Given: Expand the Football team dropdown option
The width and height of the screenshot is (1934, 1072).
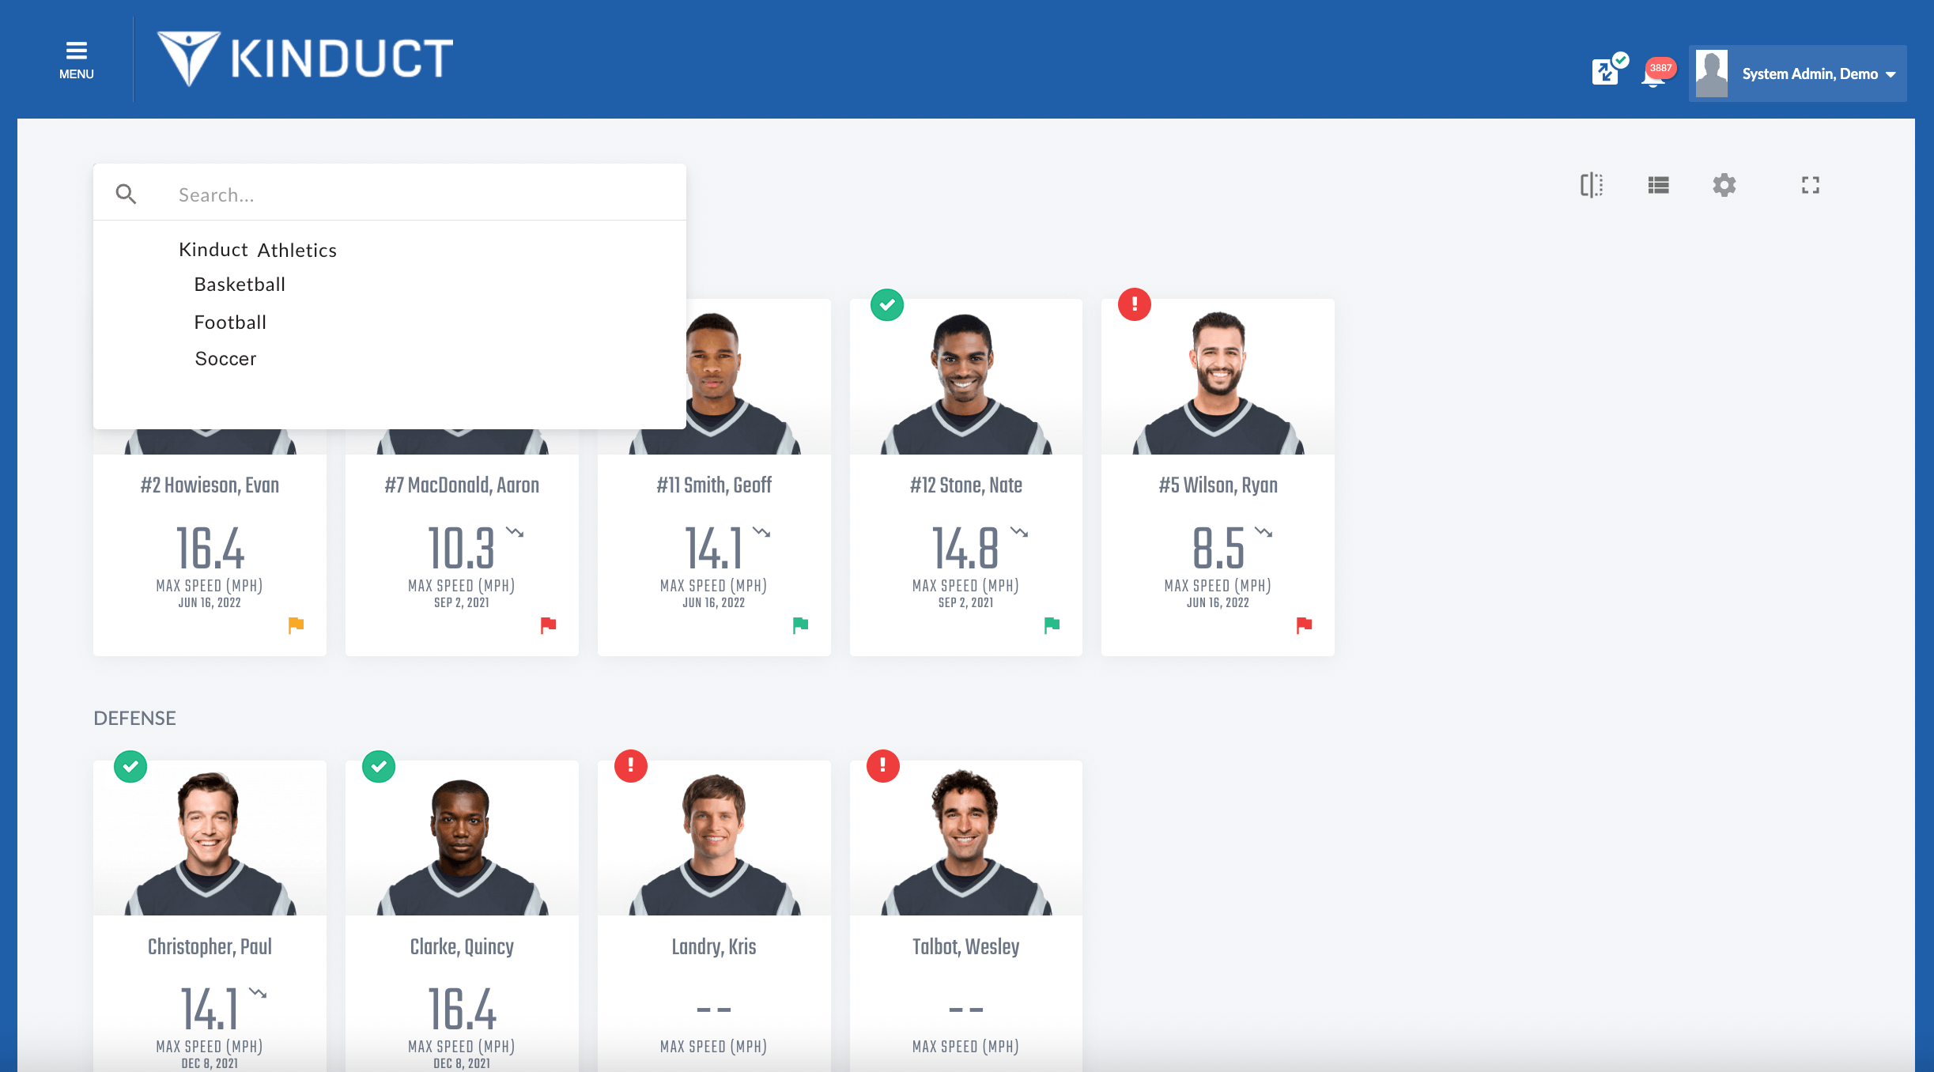Looking at the screenshot, I should click(231, 321).
